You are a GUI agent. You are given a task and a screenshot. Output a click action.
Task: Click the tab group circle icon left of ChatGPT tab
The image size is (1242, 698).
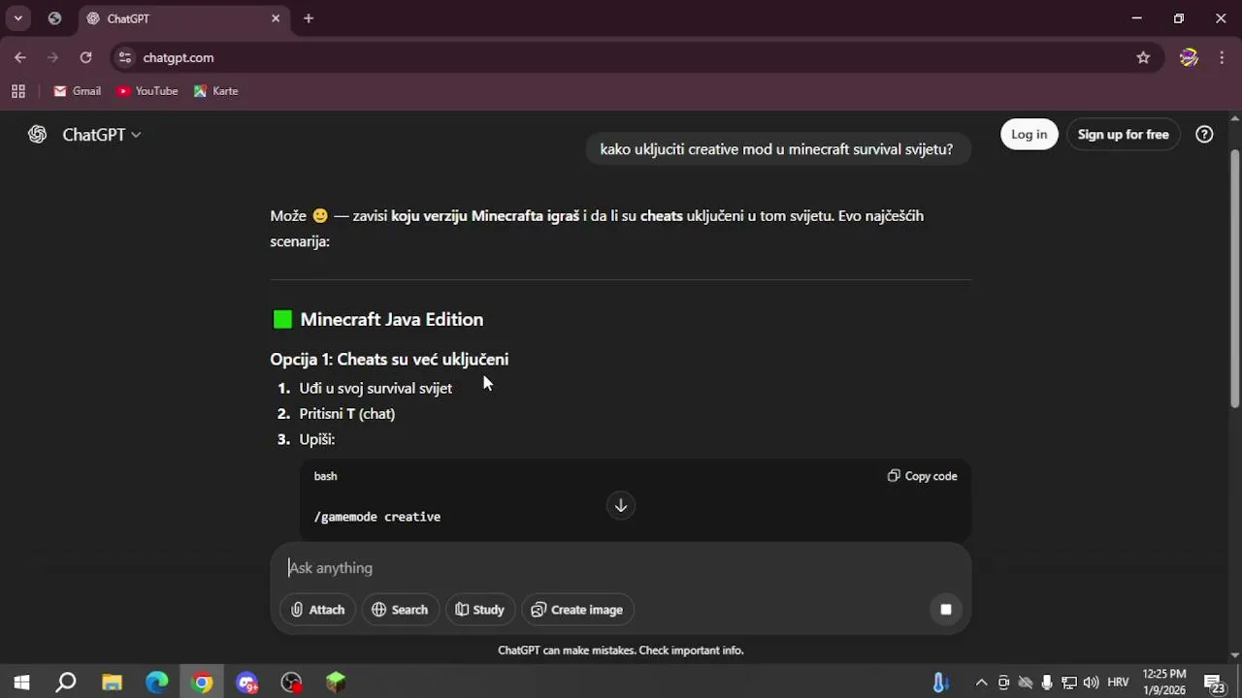point(54,18)
